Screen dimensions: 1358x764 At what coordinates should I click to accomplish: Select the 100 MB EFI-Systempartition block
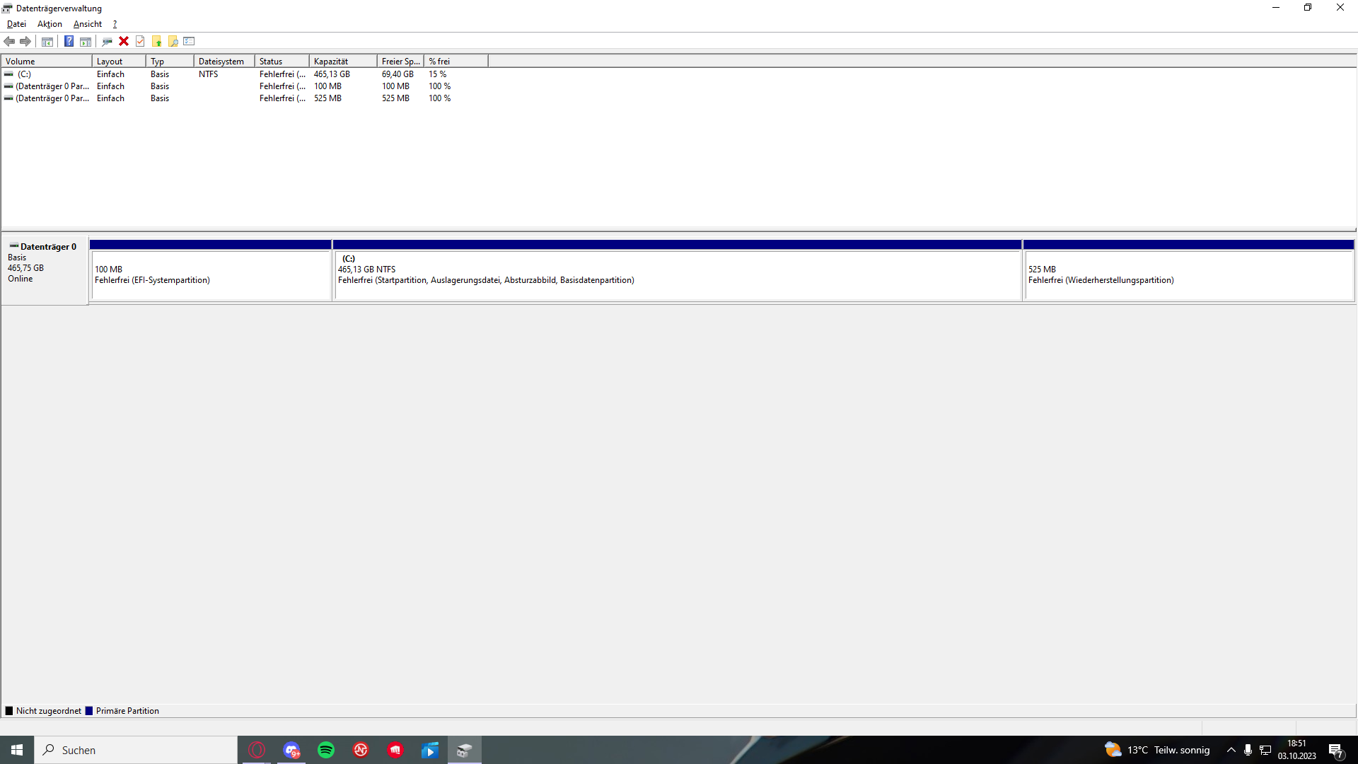(211, 275)
